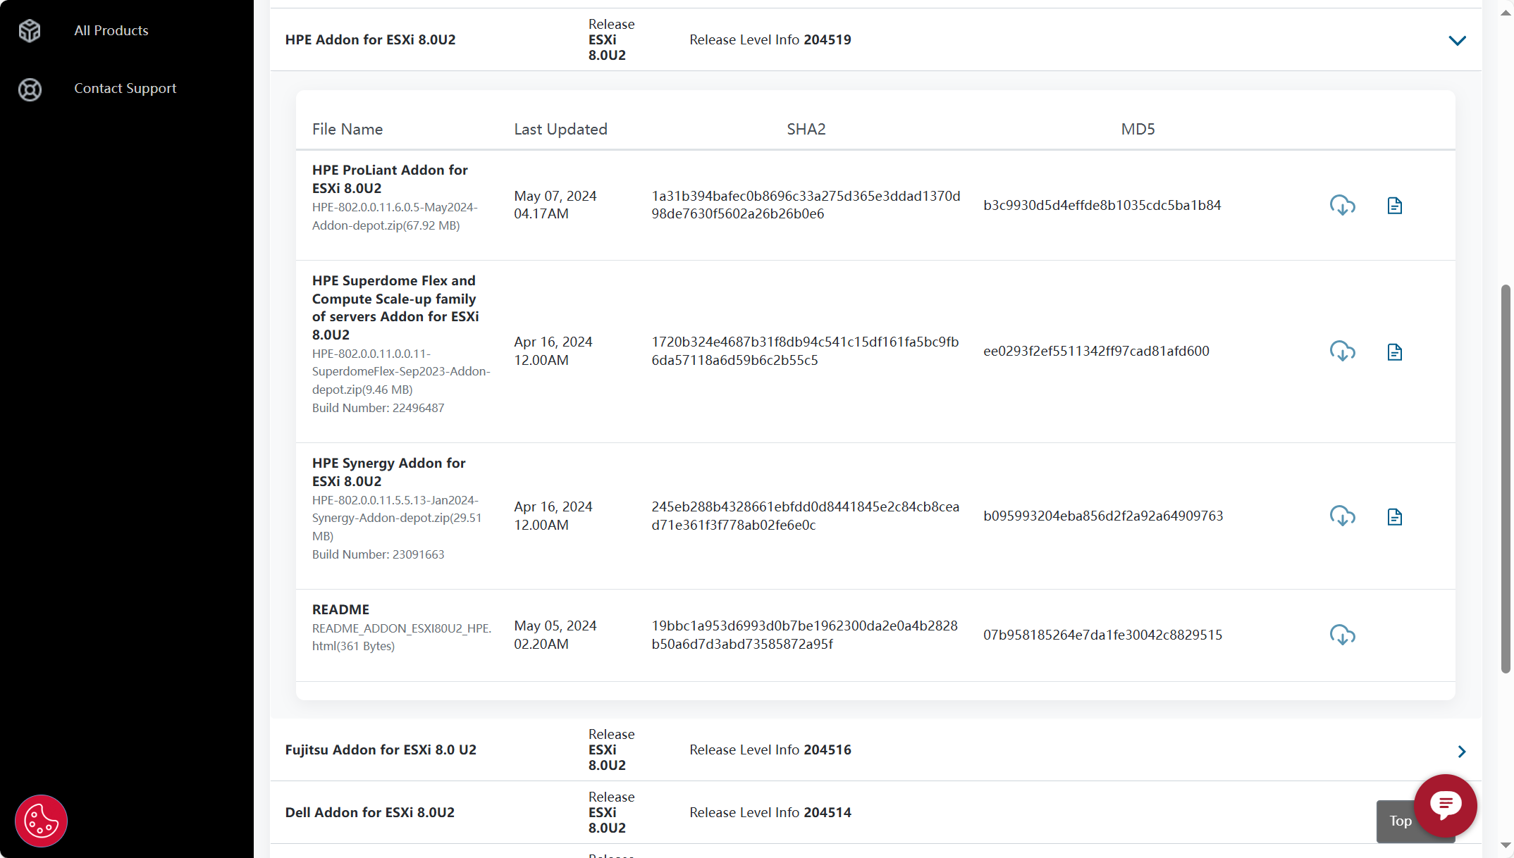Click HPE Superdome Flex Addon title
The width and height of the screenshot is (1514, 858).
click(x=395, y=307)
